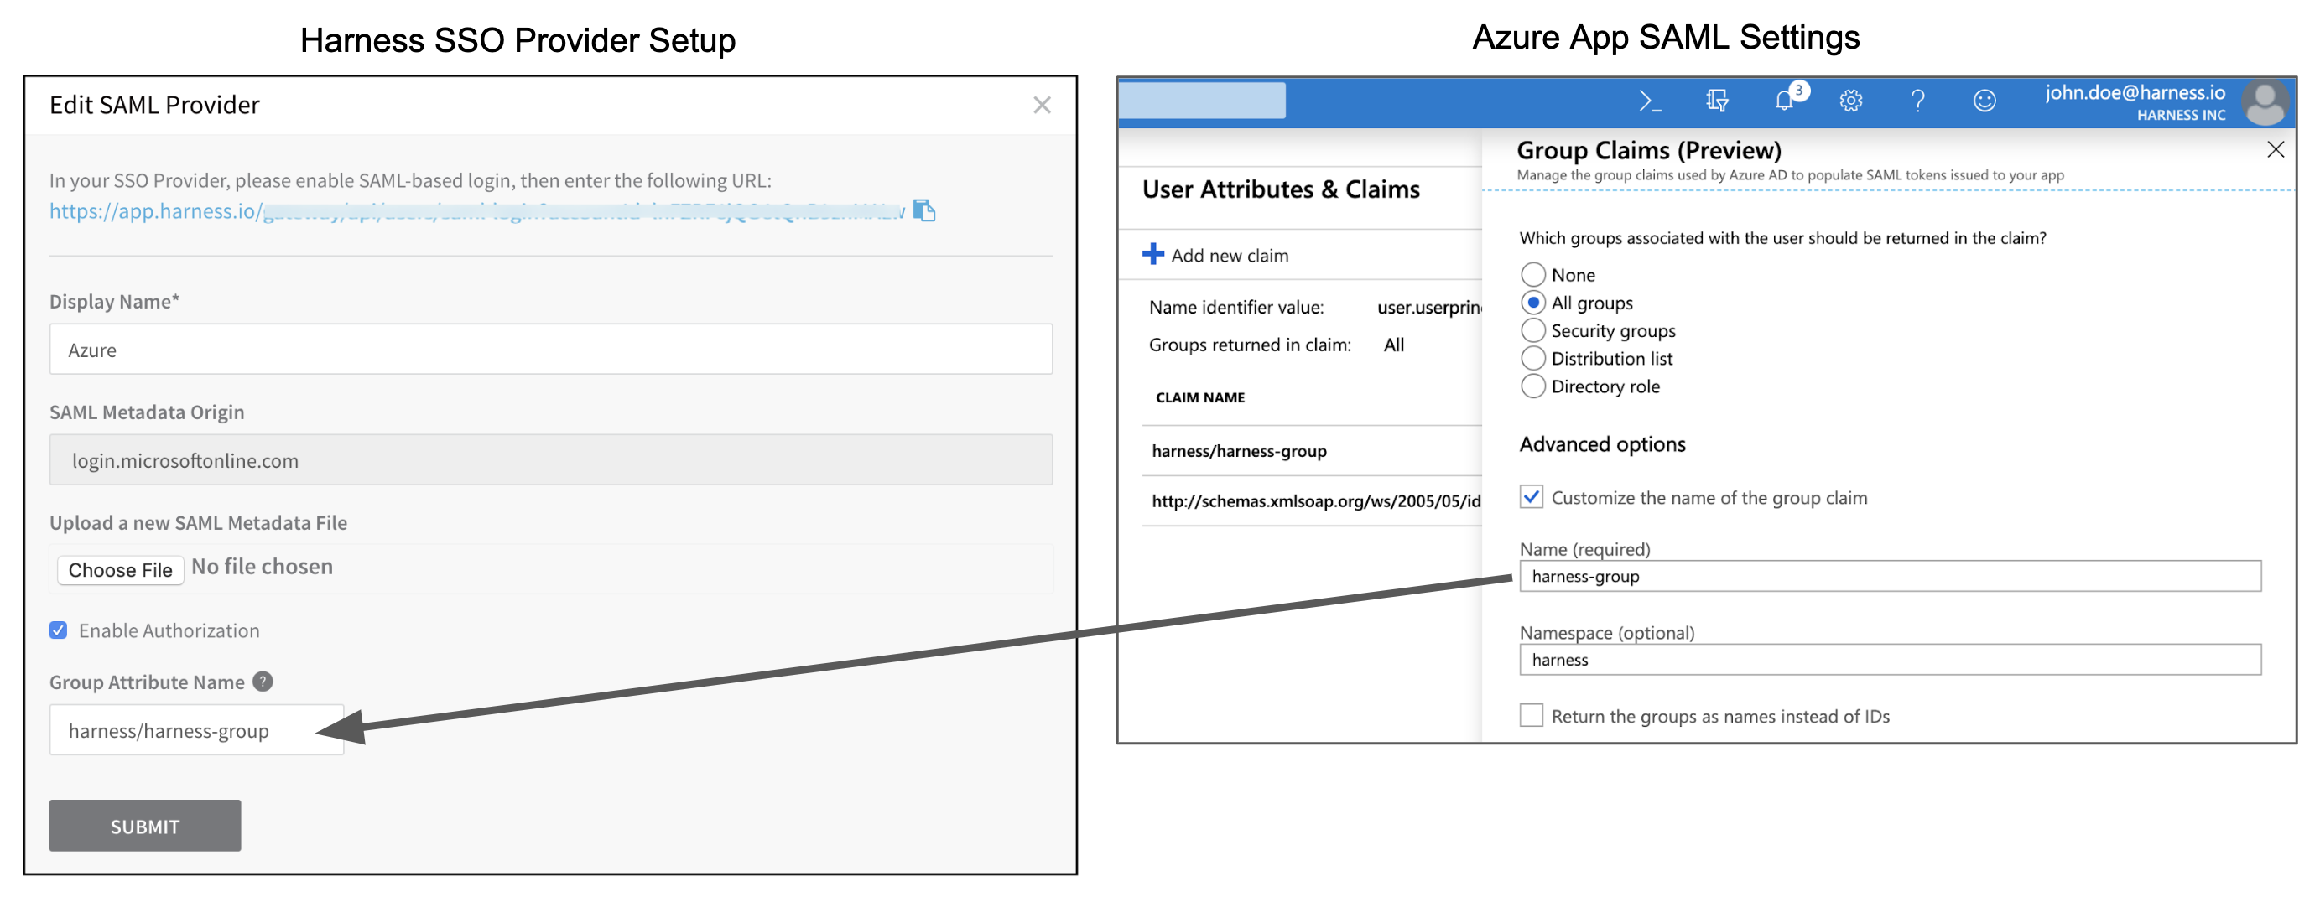Screen dimensions: 2320x897
Task: Click the CLAIM NAME column header
Action: 1200,397
